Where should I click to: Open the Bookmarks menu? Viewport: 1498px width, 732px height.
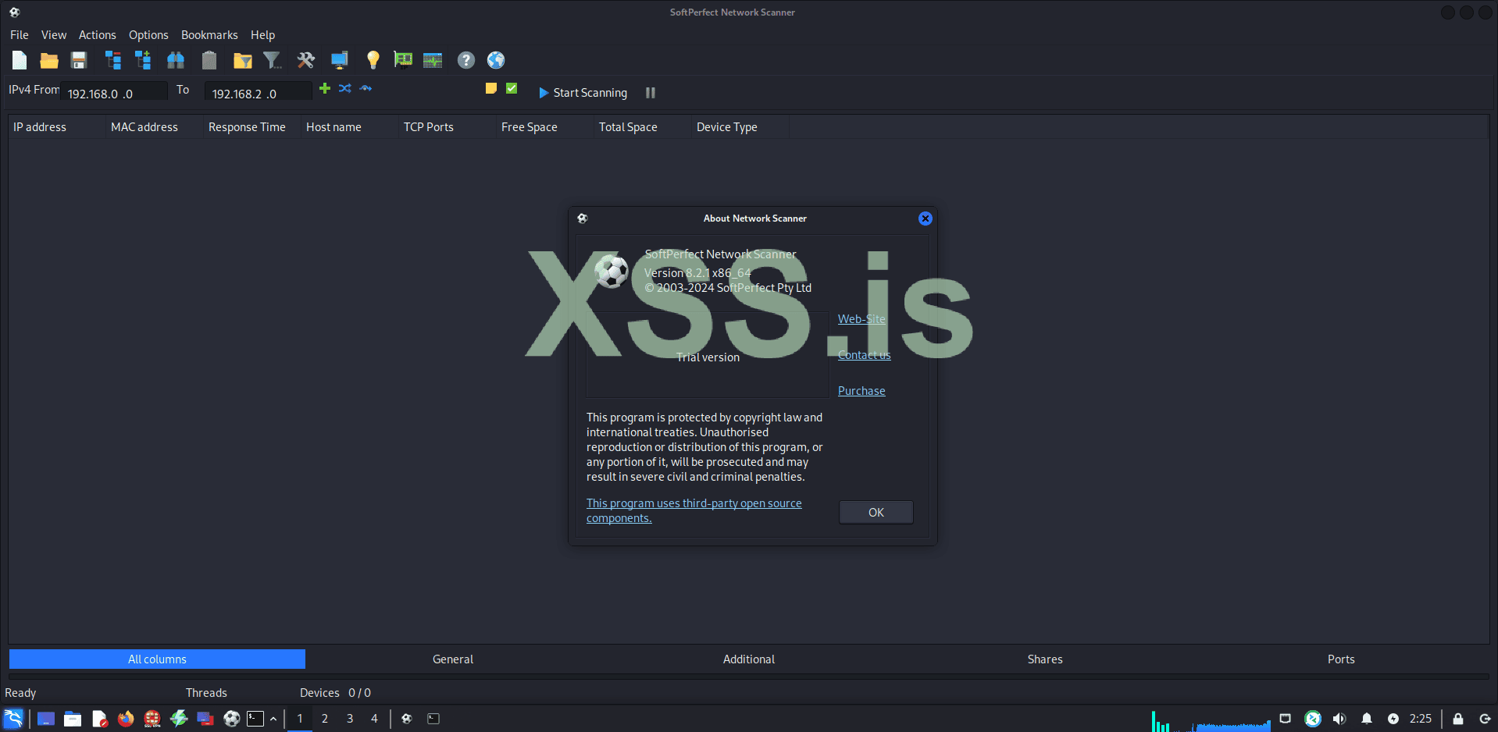(x=209, y=35)
